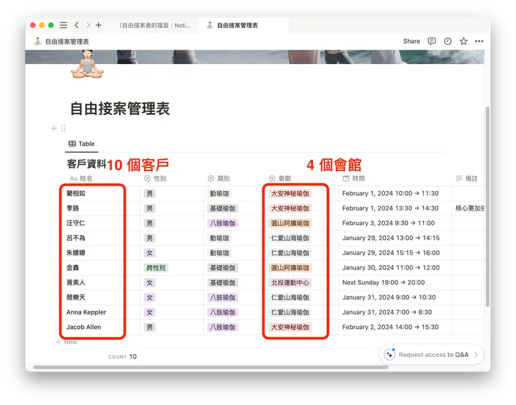The image size is (516, 405).
Task: Go forward with the right arrow
Action: click(x=88, y=25)
